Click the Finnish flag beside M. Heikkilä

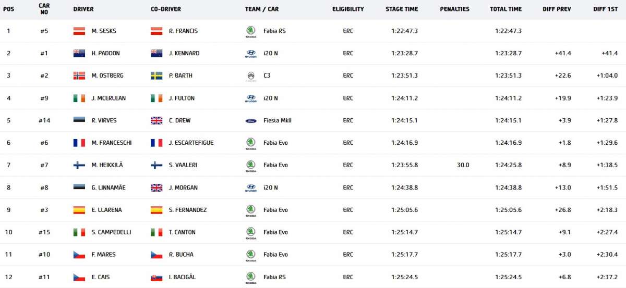[79, 165]
